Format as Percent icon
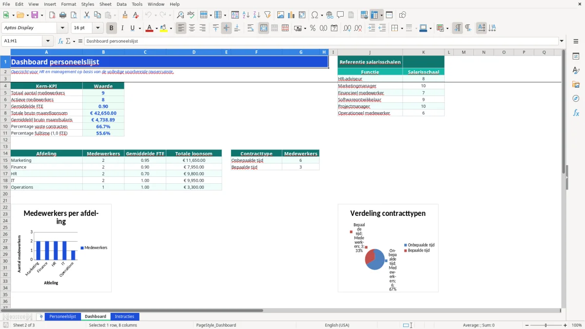This screenshot has height=329, width=585. [312, 28]
